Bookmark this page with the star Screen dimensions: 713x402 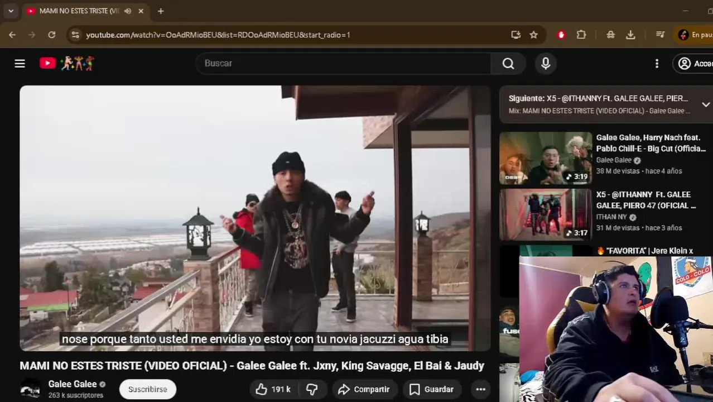pos(534,35)
